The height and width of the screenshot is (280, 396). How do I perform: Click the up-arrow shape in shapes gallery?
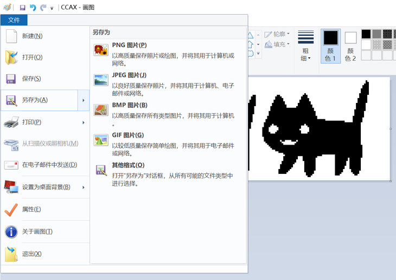251,44
